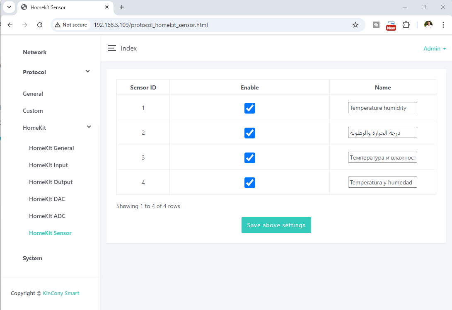
Task: Click the hamburger menu icon beside Index
Action: 111,48
